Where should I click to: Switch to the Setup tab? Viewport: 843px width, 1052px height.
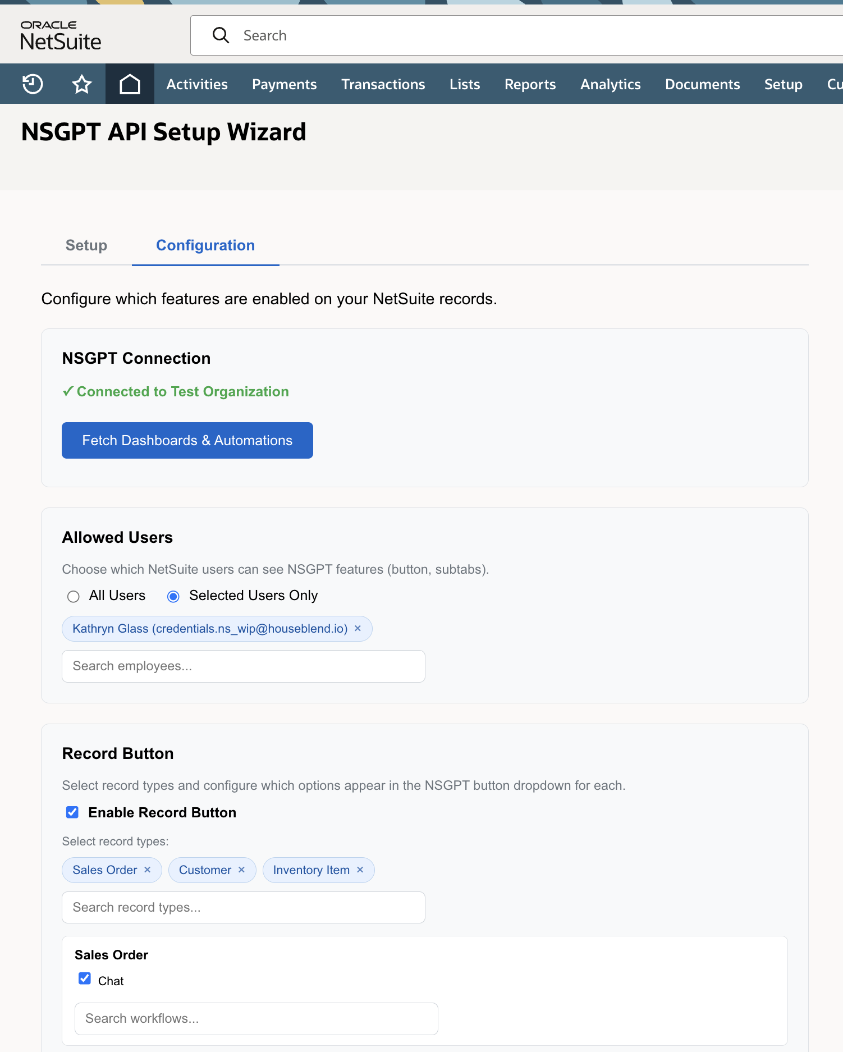(86, 245)
